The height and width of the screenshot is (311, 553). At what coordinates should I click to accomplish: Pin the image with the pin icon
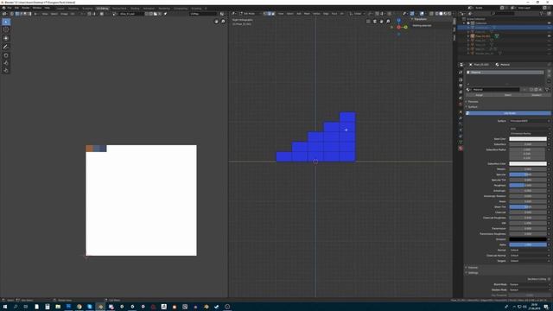[165, 14]
